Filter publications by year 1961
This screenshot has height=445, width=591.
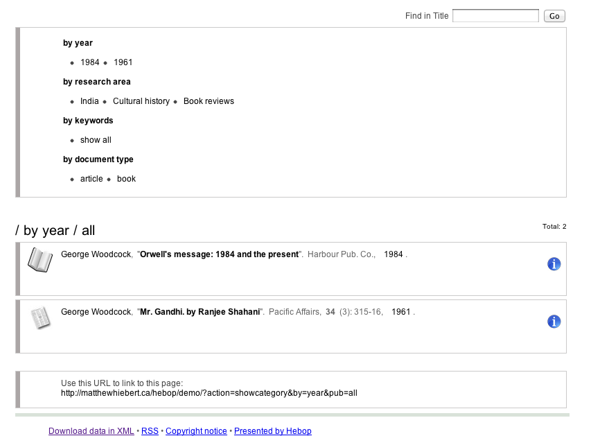pos(123,62)
